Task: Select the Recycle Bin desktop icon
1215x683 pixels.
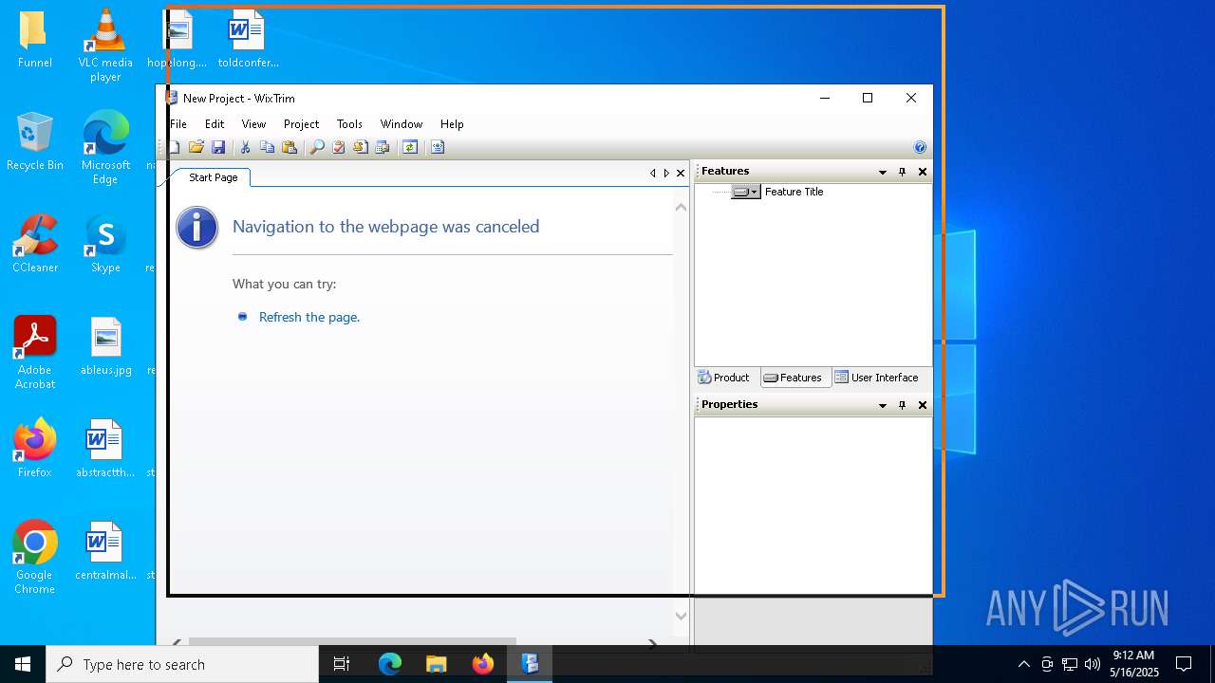Action: [x=35, y=141]
